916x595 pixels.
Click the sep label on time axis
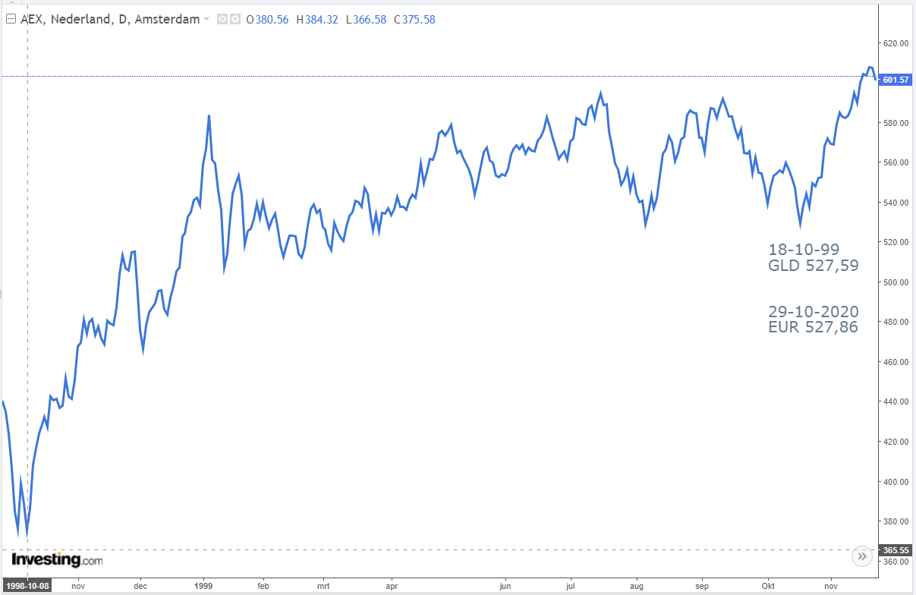point(703,586)
